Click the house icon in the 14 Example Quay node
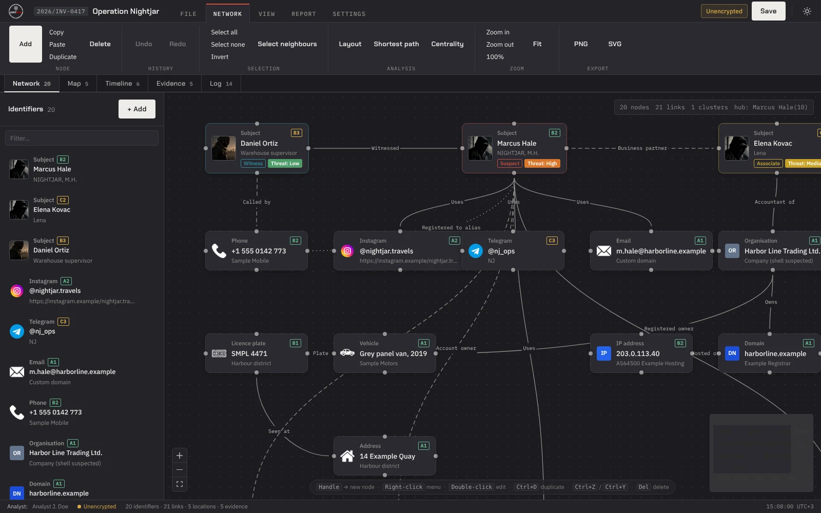The height and width of the screenshot is (513, 821). point(347,456)
